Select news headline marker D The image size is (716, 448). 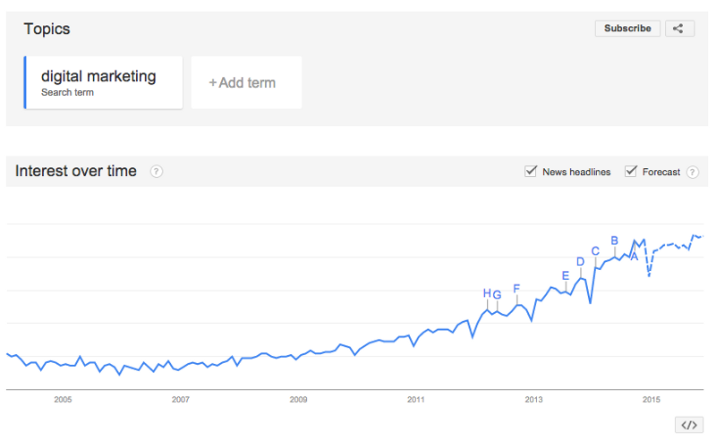[x=580, y=262]
